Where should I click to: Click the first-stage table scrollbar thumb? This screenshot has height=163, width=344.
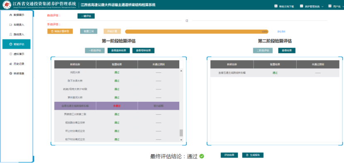click(x=181, y=133)
